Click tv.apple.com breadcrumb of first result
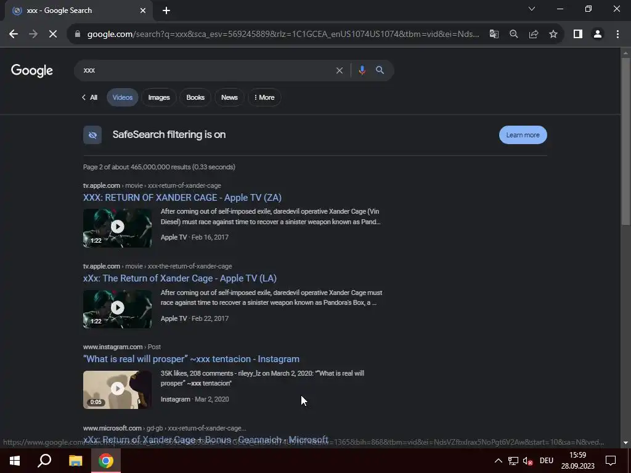 pos(102,185)
